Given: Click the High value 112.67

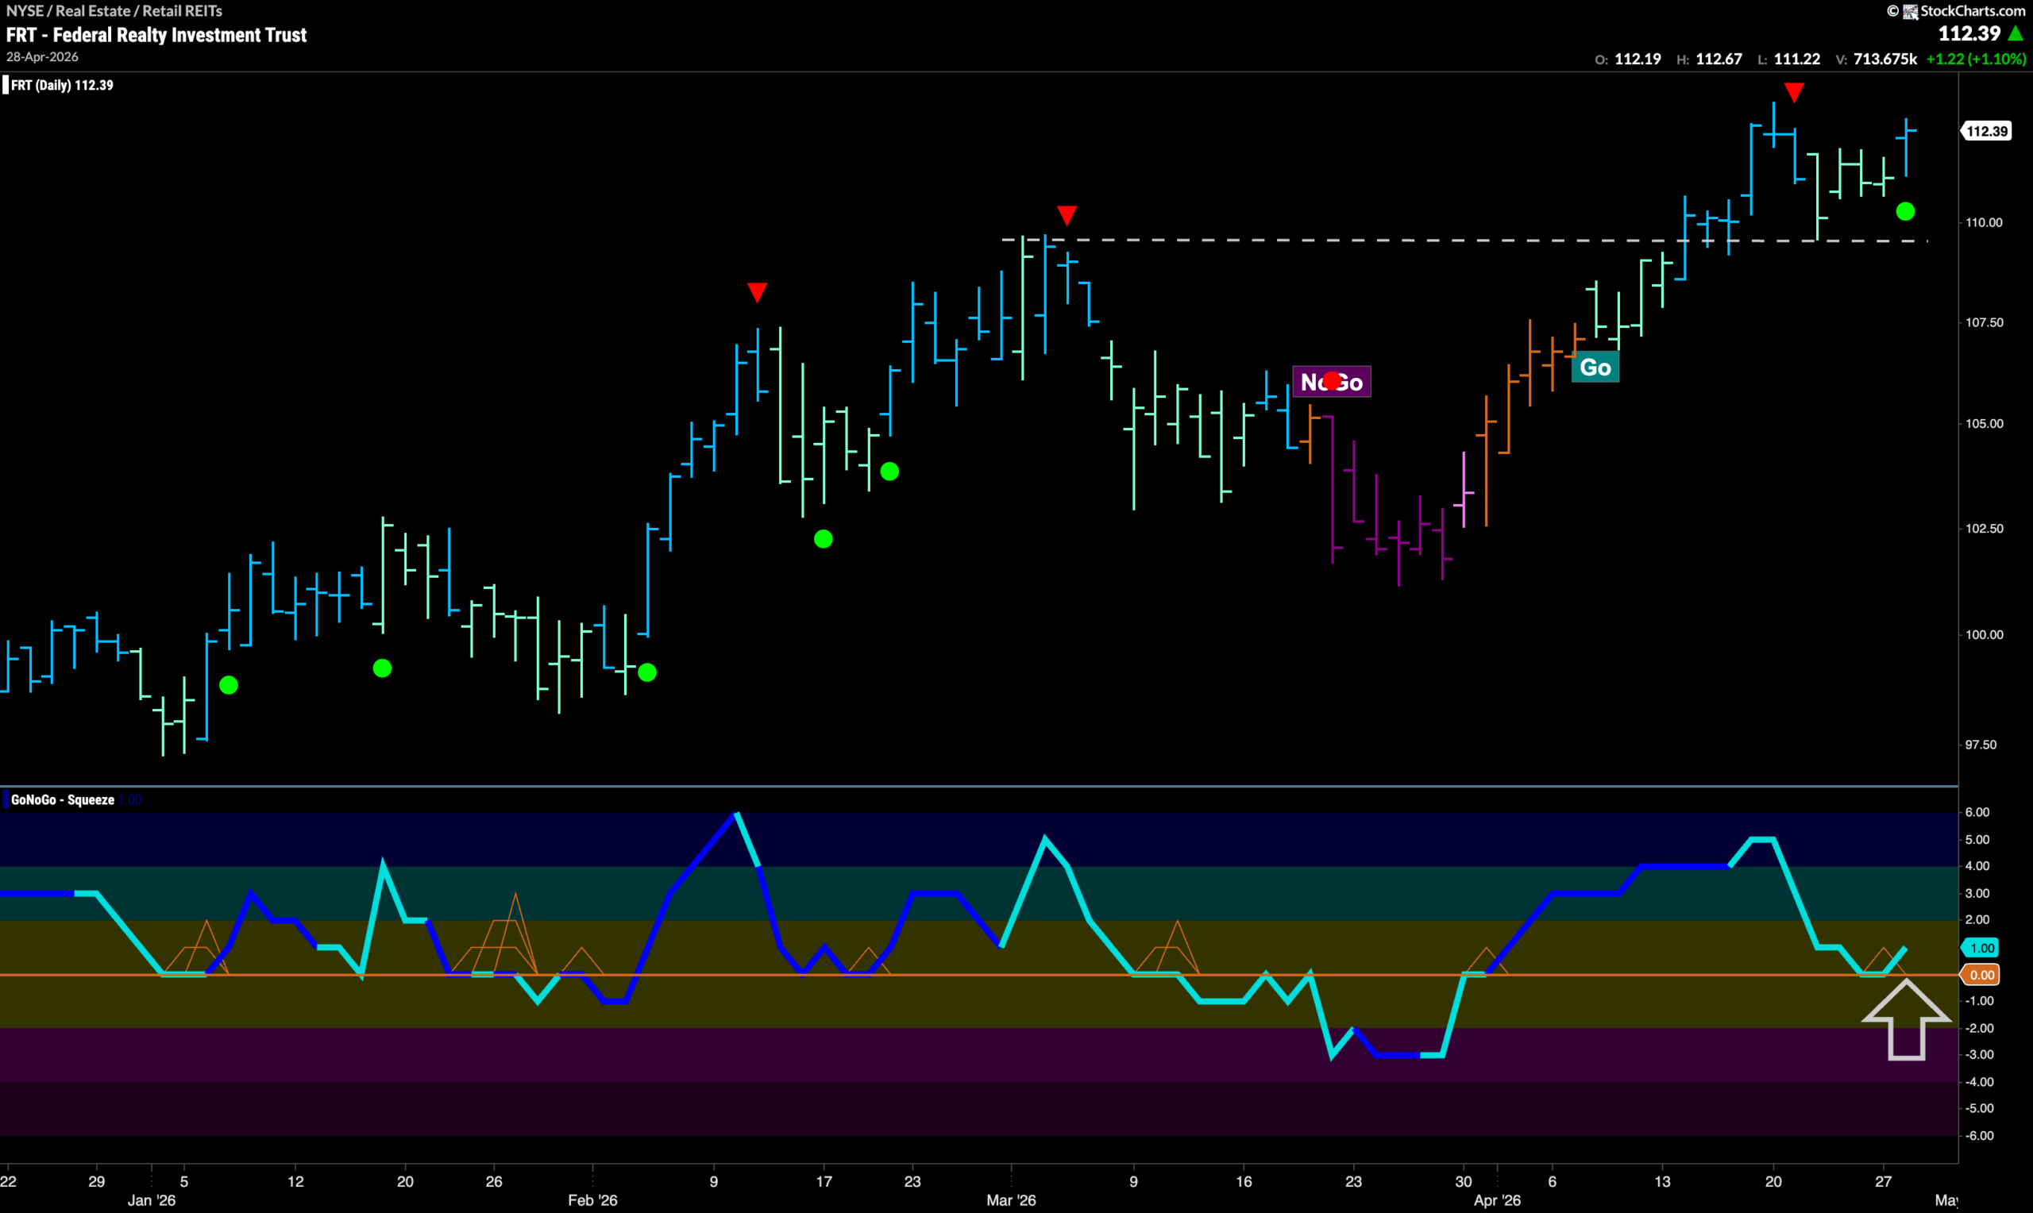Looking at the screenshot, I should [1719, 59].
